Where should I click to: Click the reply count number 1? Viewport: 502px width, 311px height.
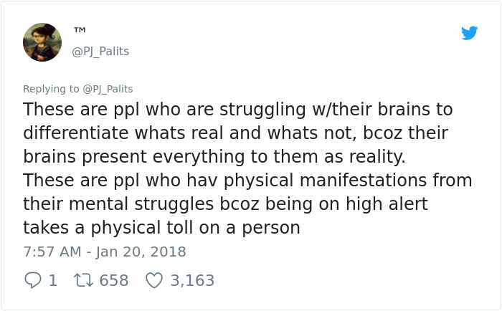coord(52,280)
